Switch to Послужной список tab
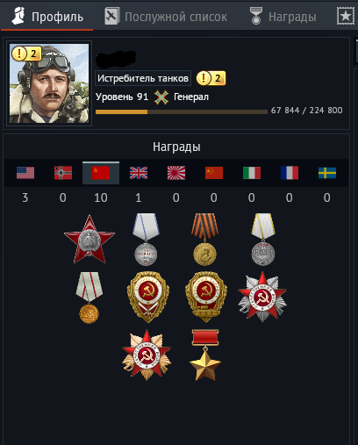Image resolution: width=358 pixels, height=445 pixels. click(x=166, y=17)
